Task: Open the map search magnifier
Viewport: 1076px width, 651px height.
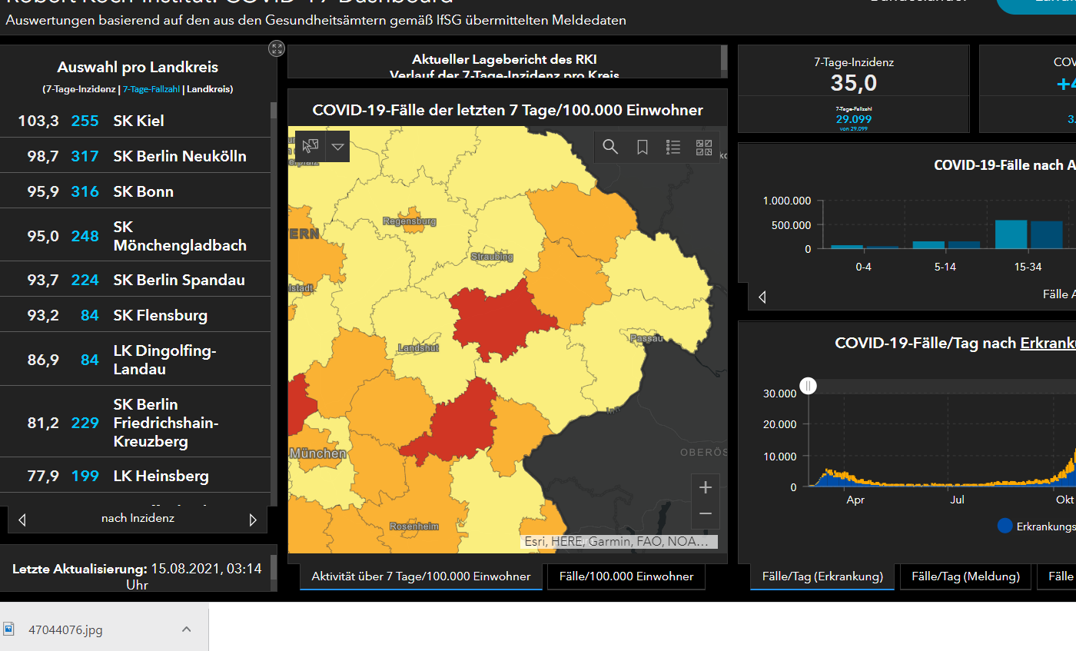Action: [610, 147]
